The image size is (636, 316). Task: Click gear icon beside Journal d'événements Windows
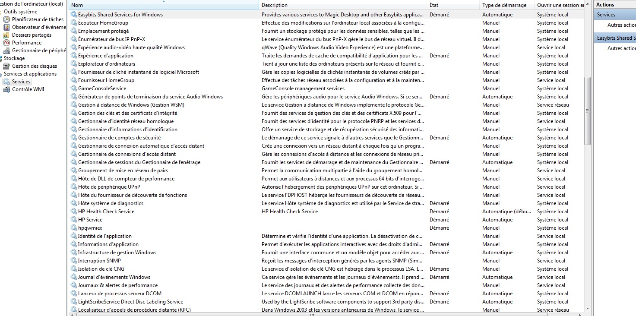[x=74, y=277]
